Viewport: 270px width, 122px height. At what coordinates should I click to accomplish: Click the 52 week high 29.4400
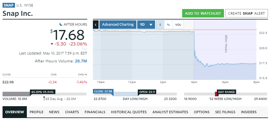(261, 99)
